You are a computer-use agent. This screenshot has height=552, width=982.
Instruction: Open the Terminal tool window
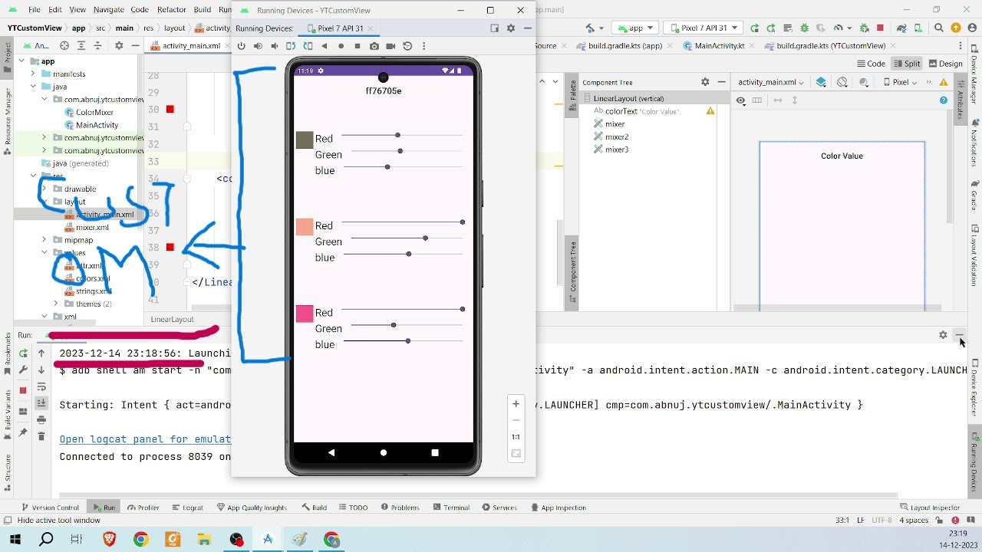[451, 508]
